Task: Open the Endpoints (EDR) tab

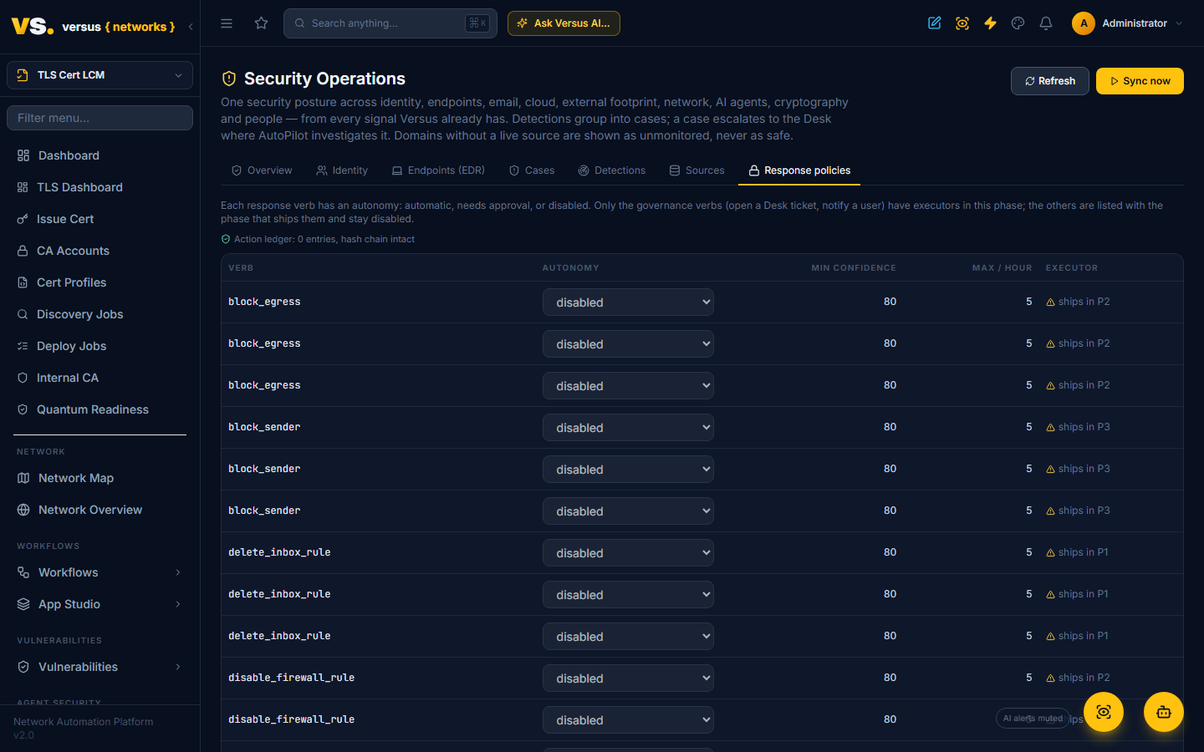Action: [438, 170]
